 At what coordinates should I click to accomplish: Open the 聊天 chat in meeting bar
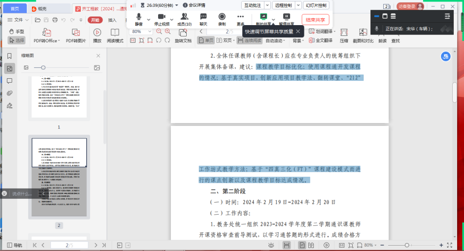pyautogui.click(x=203, y=19)
